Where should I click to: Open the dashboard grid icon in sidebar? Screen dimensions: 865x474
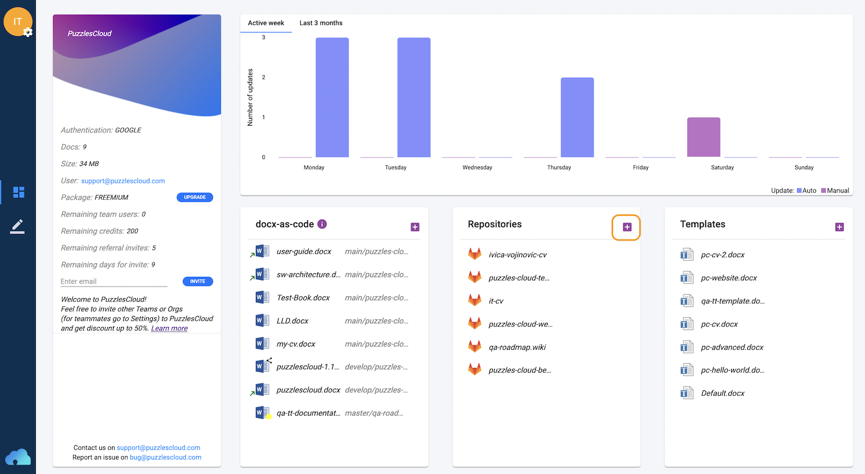[18, 192]
